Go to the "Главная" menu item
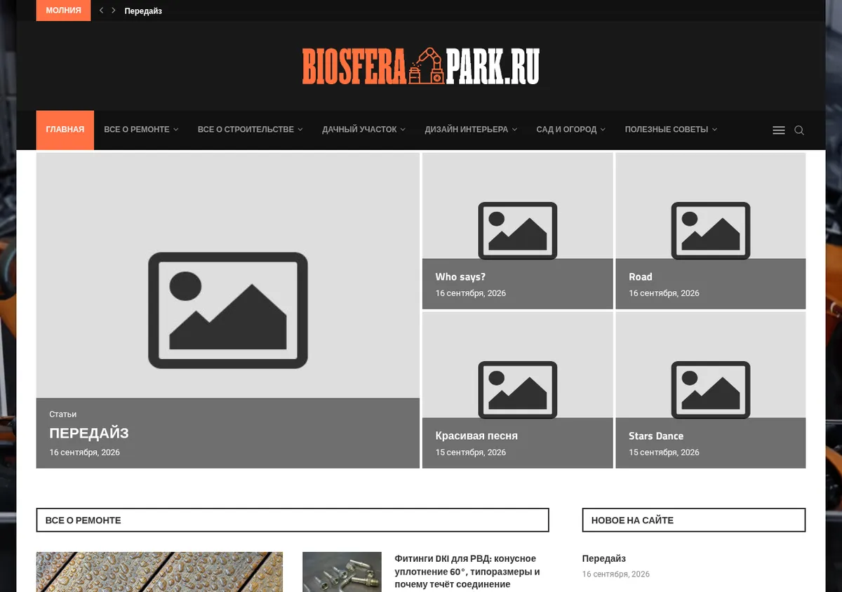The width and height of the screenshot is (842, 592). [65, 130]
